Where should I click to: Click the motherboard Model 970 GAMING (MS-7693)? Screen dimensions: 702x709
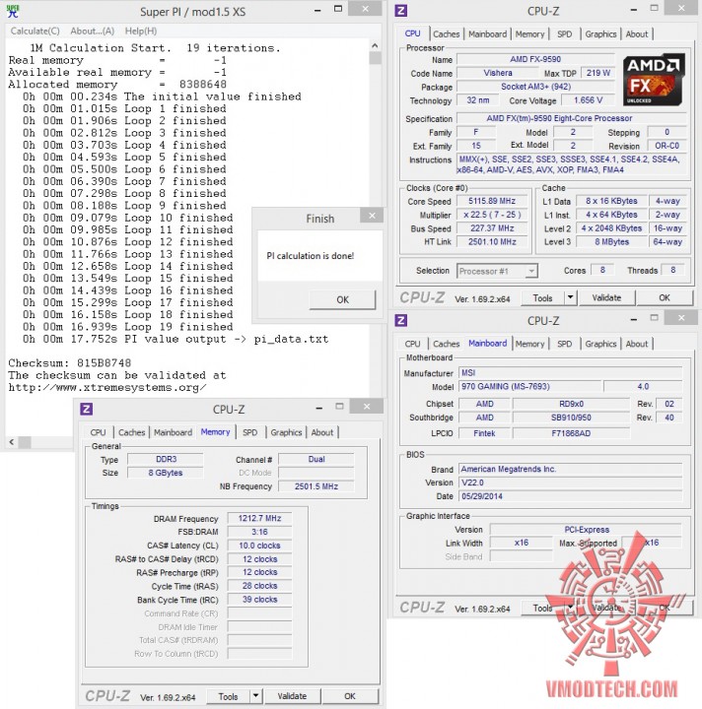point(530,386)
